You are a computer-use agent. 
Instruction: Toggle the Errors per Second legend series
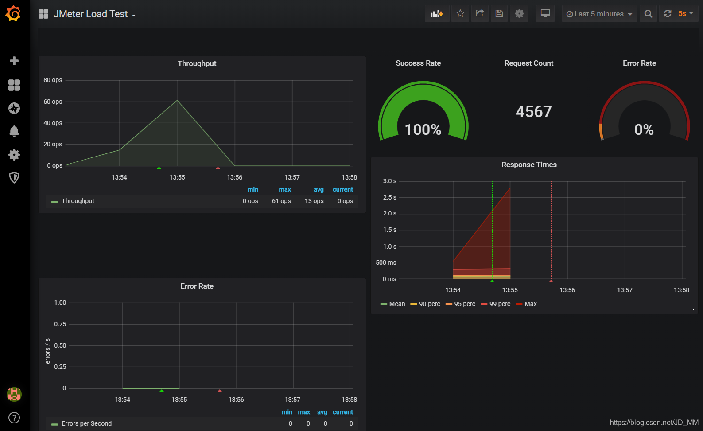tap(86, 423)
